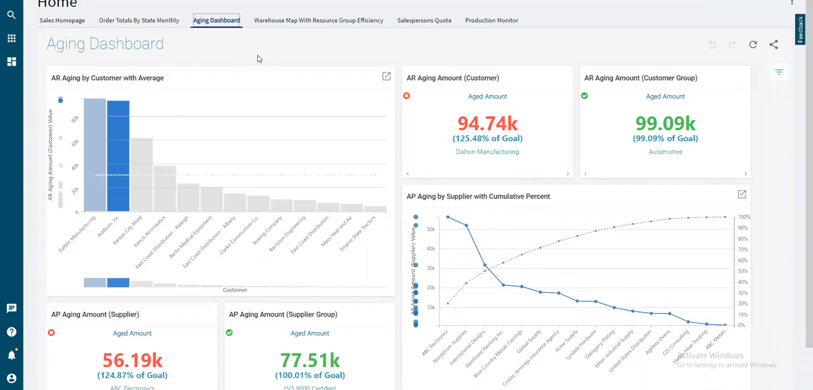Click the Automotive group link
The height and width of the screenshot is (390, 813).
pyautogui.click(x=665, y=152)
